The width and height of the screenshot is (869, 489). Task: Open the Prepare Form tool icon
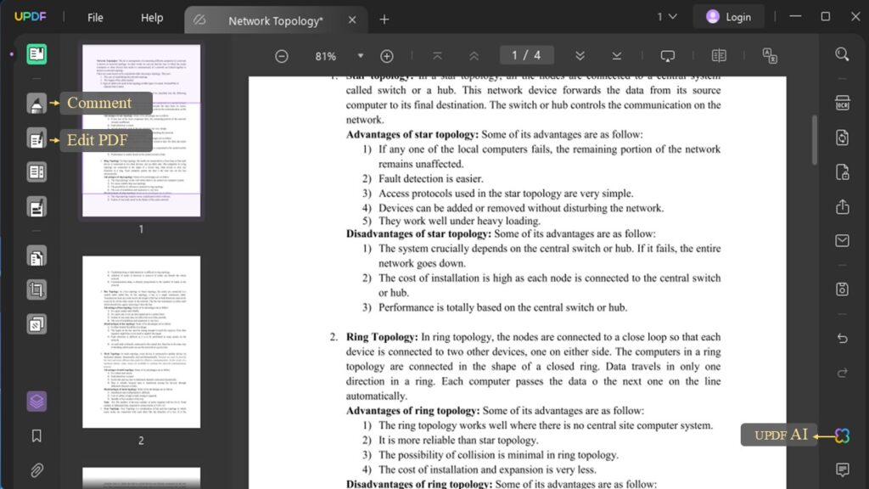point(36,172)
